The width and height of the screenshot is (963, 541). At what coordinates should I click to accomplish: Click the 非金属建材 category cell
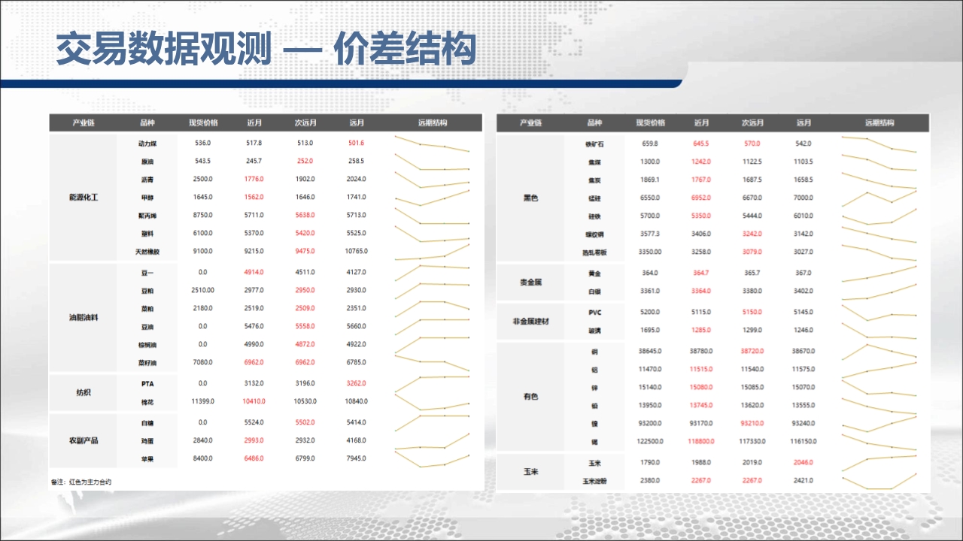[530, 321]
